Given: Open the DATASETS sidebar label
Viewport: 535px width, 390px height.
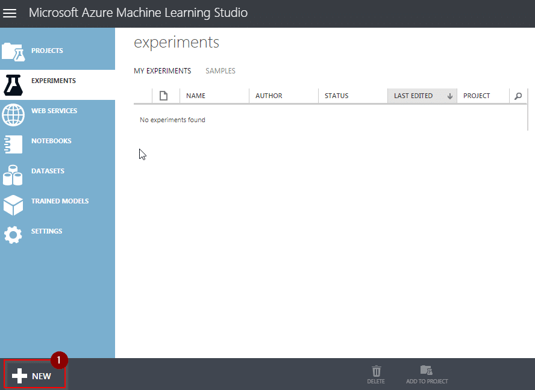Looking at the screenshot, I should [x=48, y=171].
